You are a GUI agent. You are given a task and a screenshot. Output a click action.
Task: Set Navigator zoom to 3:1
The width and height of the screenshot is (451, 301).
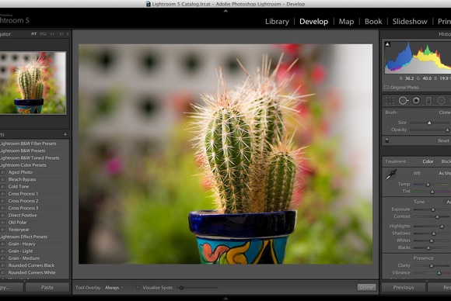click(61, 34)
